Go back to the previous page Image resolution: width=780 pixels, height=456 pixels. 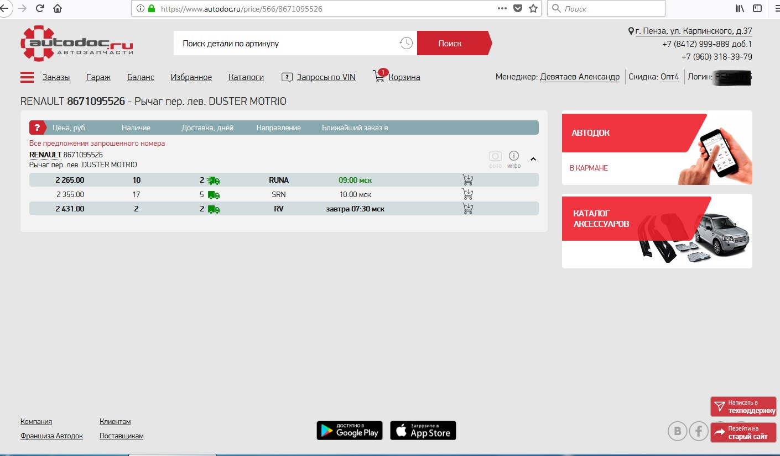click(x=4, y=8)
